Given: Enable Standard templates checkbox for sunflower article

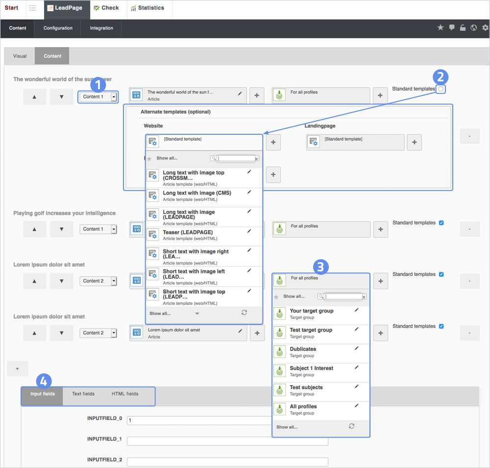Looking at the screenshot, I should click(x=441, y=89).
